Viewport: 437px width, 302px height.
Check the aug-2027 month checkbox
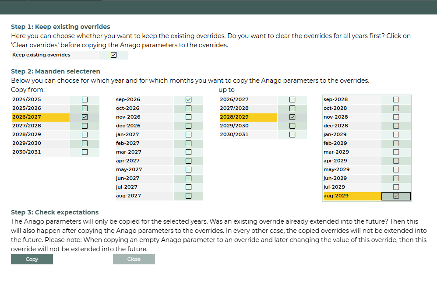point(189,196)
